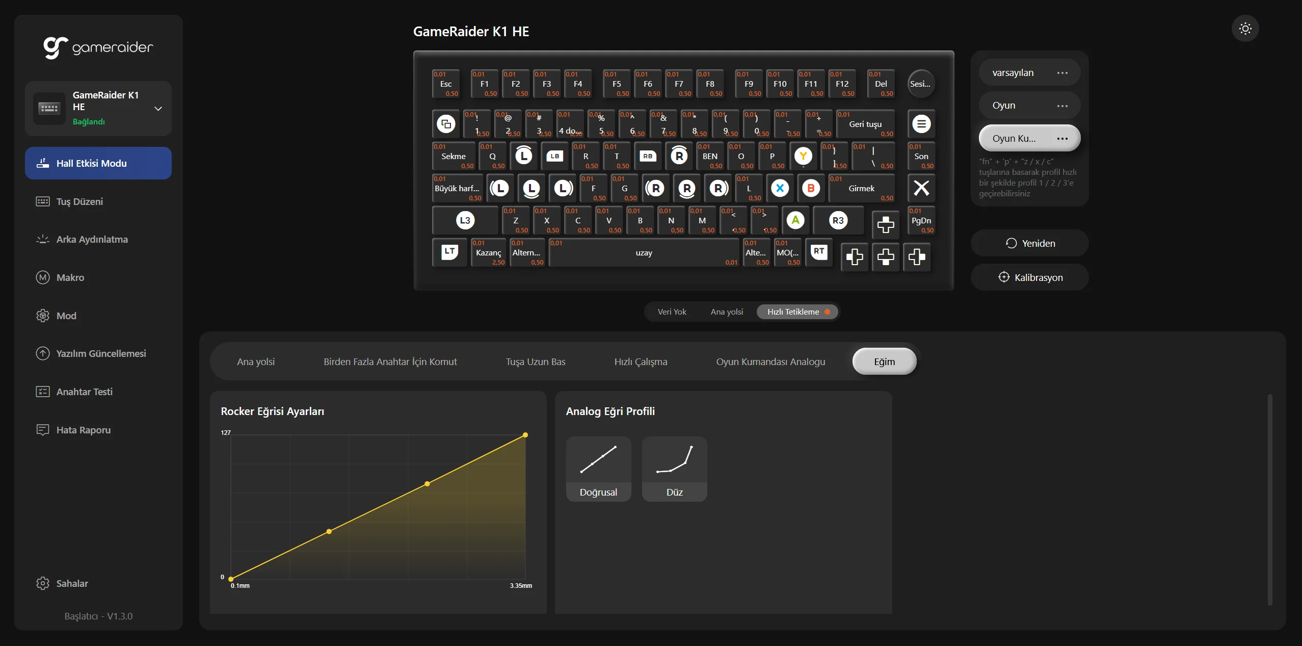Select the R3 stick key
The width and height of the screenshot is (1302, 646).
coord(838,220)
